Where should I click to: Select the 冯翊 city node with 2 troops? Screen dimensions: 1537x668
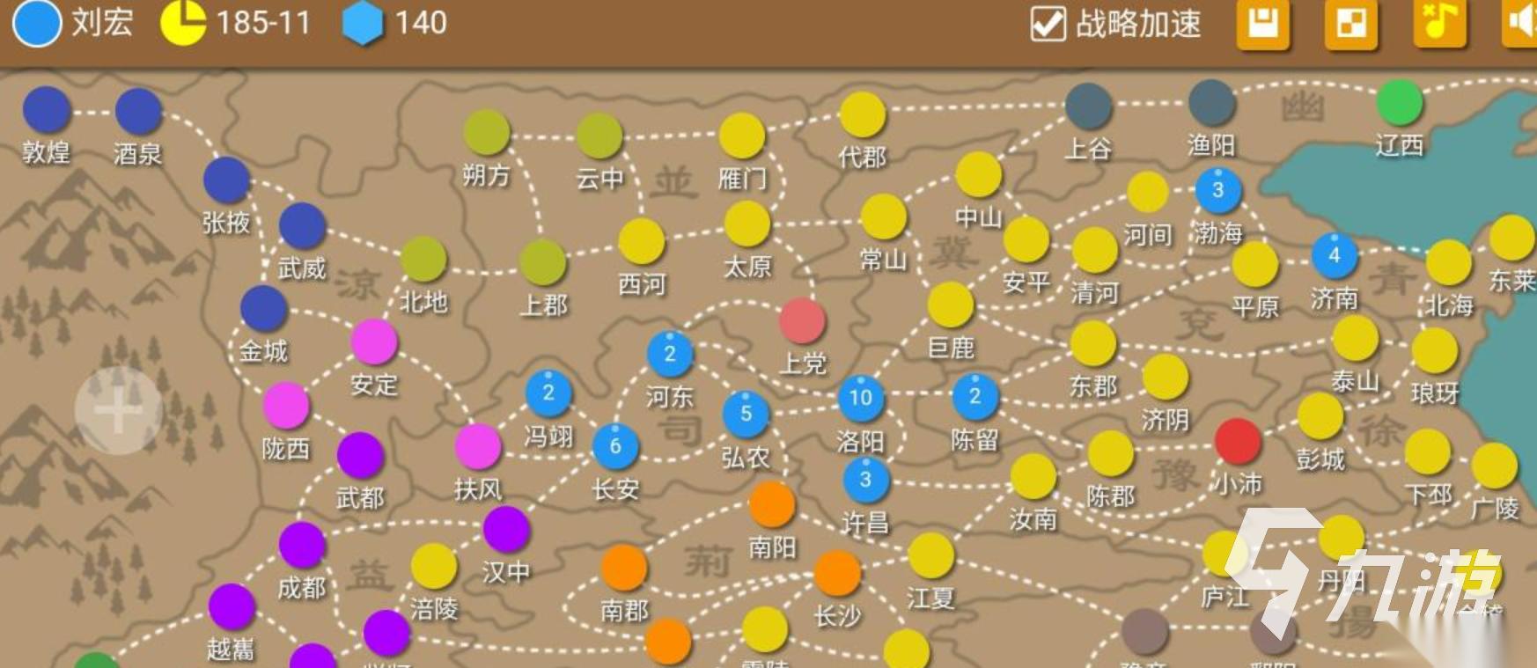tap(548, 393)
